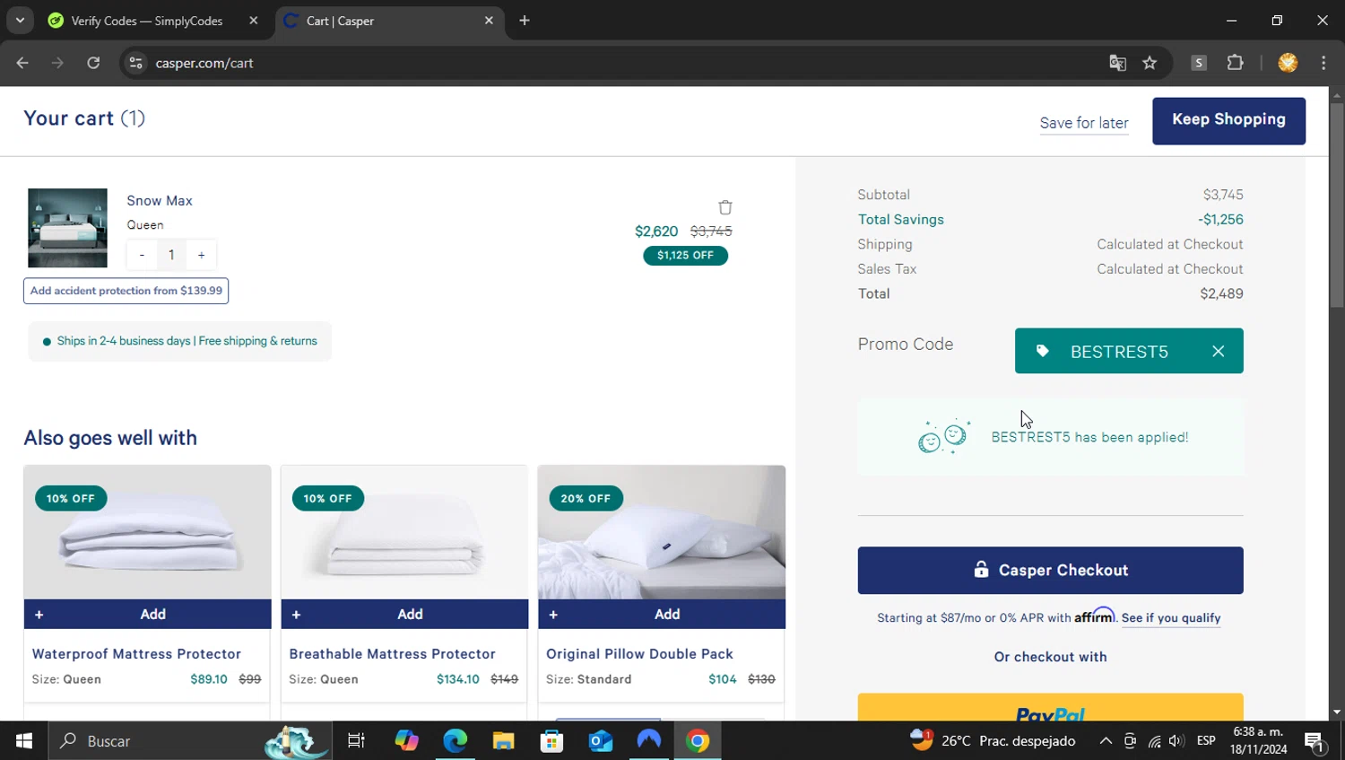This screenshot has height=760, width=1345.
Task: Open Chrome three-dot menu
Action: pos(1323,63)
